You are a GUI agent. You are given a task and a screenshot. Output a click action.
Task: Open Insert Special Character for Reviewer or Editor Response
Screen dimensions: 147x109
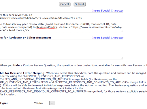[x=108, y=38]
